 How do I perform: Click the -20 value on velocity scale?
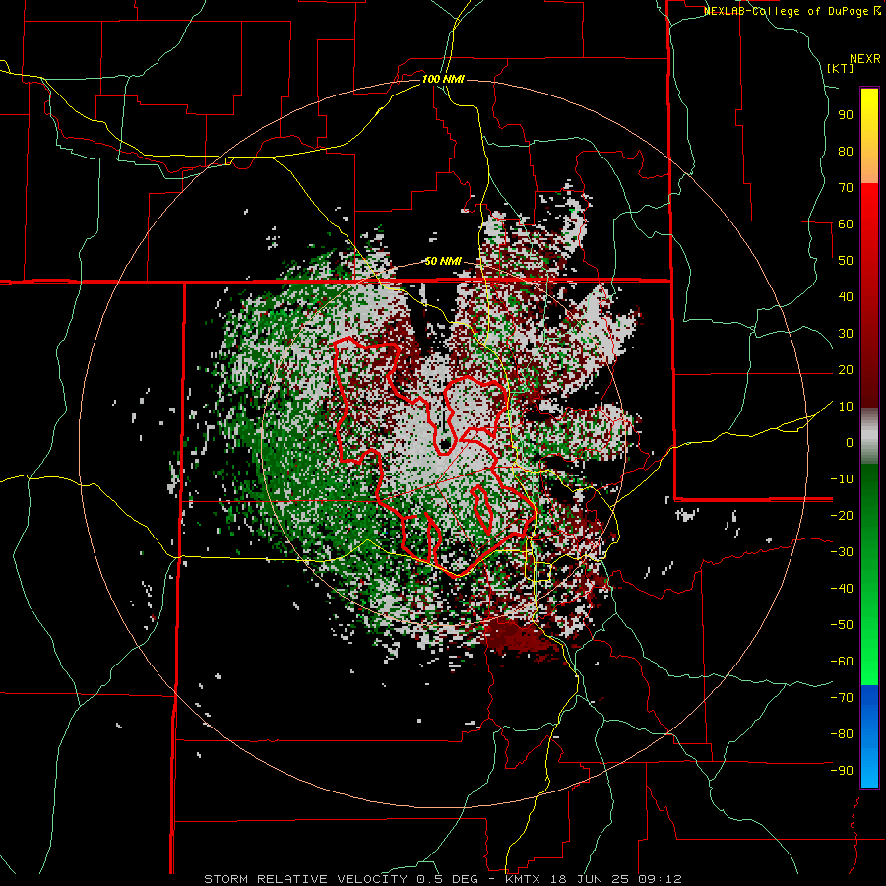[x=842, y=515]
